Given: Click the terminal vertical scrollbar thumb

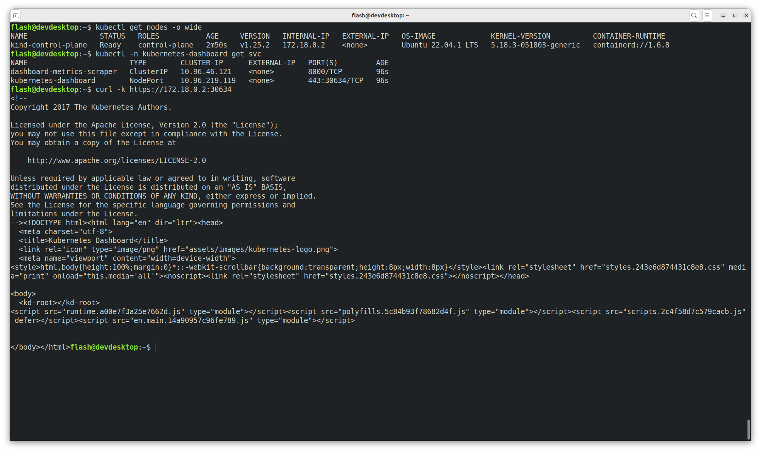Looking at the screenshot, I should tap(749, 430).
